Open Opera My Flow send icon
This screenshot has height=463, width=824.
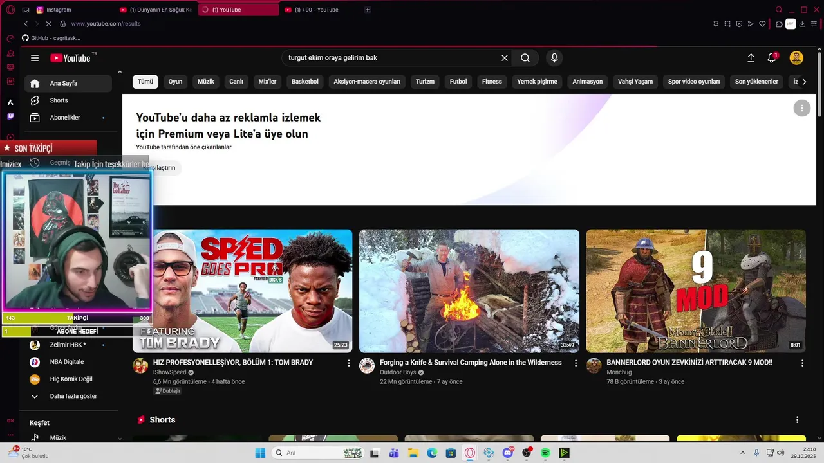(751, 24)
